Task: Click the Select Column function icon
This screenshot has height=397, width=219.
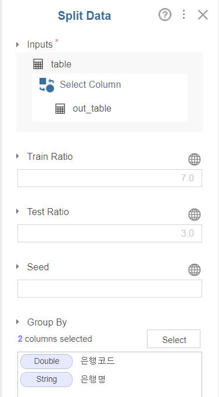Action: click(x=46, y=85)
